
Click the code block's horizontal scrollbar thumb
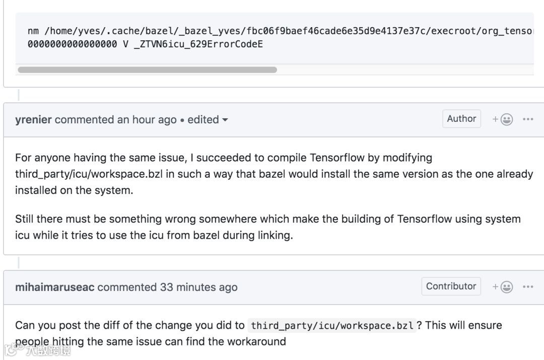coord(147,70)
